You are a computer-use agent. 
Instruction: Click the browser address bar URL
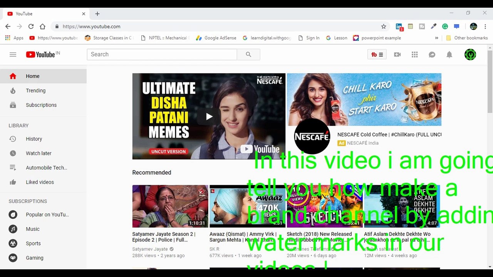tap(91, 27)
